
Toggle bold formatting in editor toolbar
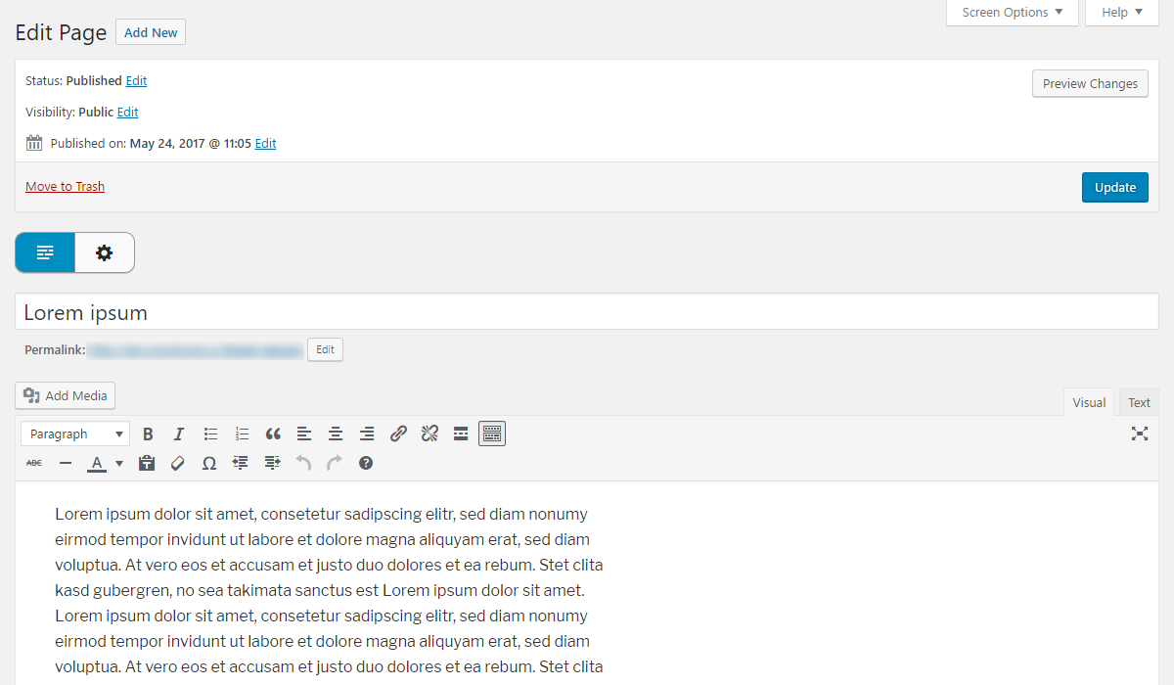point(148,434)
